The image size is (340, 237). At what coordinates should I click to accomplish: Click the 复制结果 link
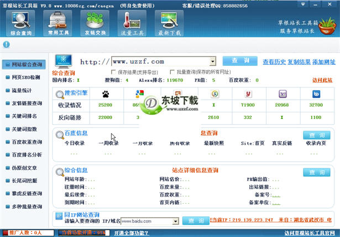point(299,62)
